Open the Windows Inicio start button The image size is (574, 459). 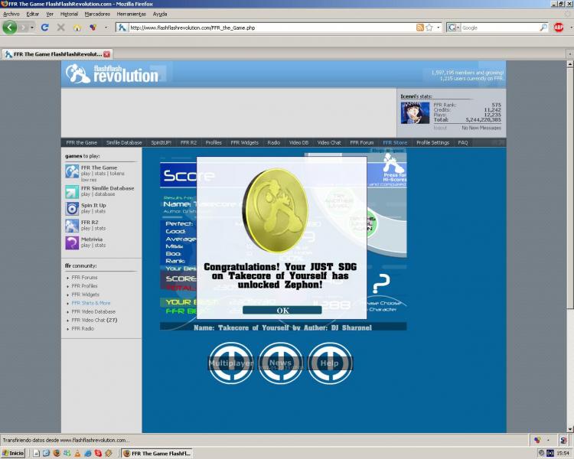tap(13, 453)
